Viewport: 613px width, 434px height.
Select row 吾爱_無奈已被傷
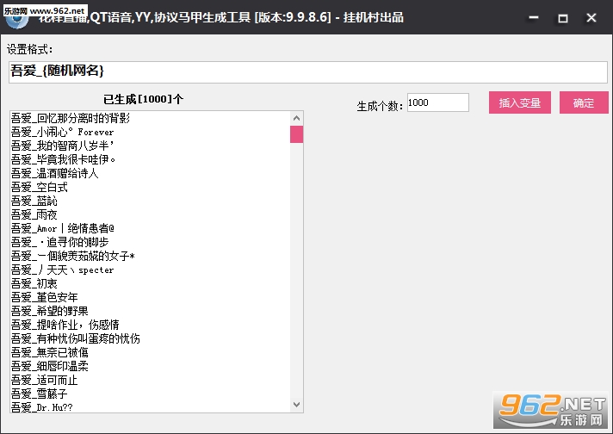(150, 352)
